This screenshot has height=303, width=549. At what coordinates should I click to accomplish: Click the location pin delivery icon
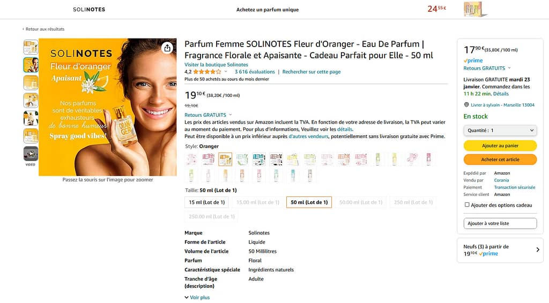tap(466, 105)
